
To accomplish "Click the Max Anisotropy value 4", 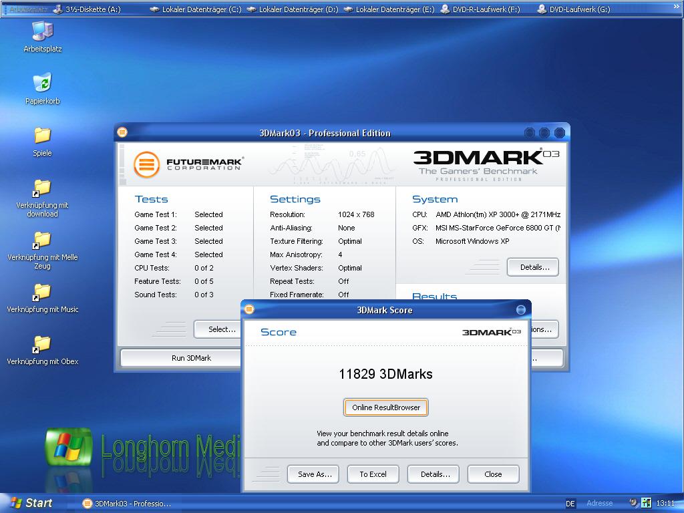I will click(x=340, y=254).
